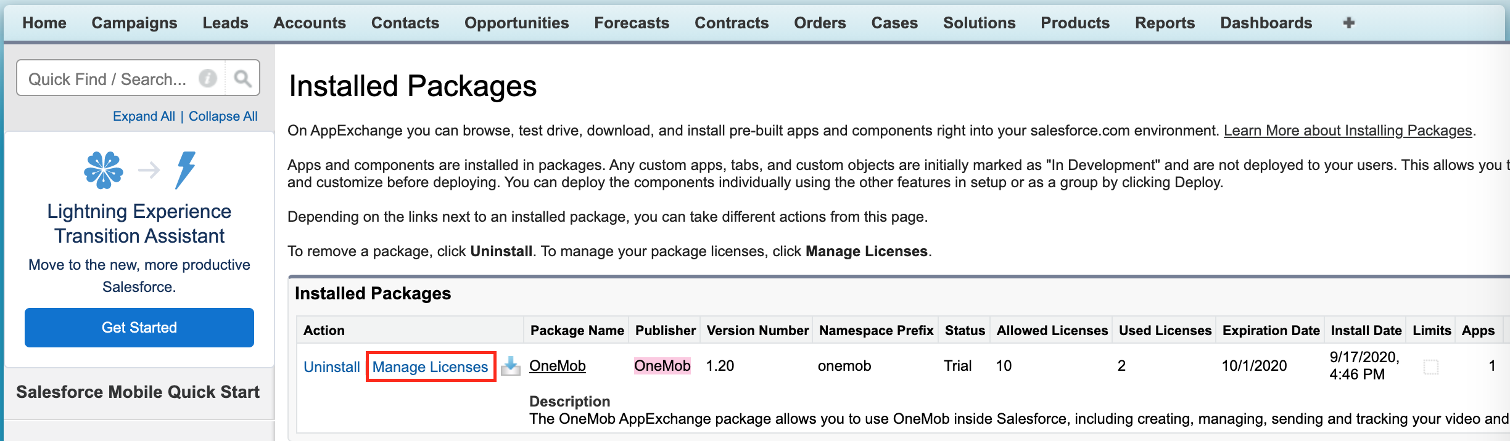Click Manage Licenses for OneMob
This screenshot has height=441, width=1510.
[431, 367]
